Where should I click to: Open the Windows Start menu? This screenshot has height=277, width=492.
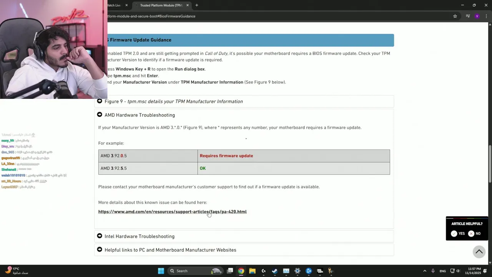coord(161,271)
